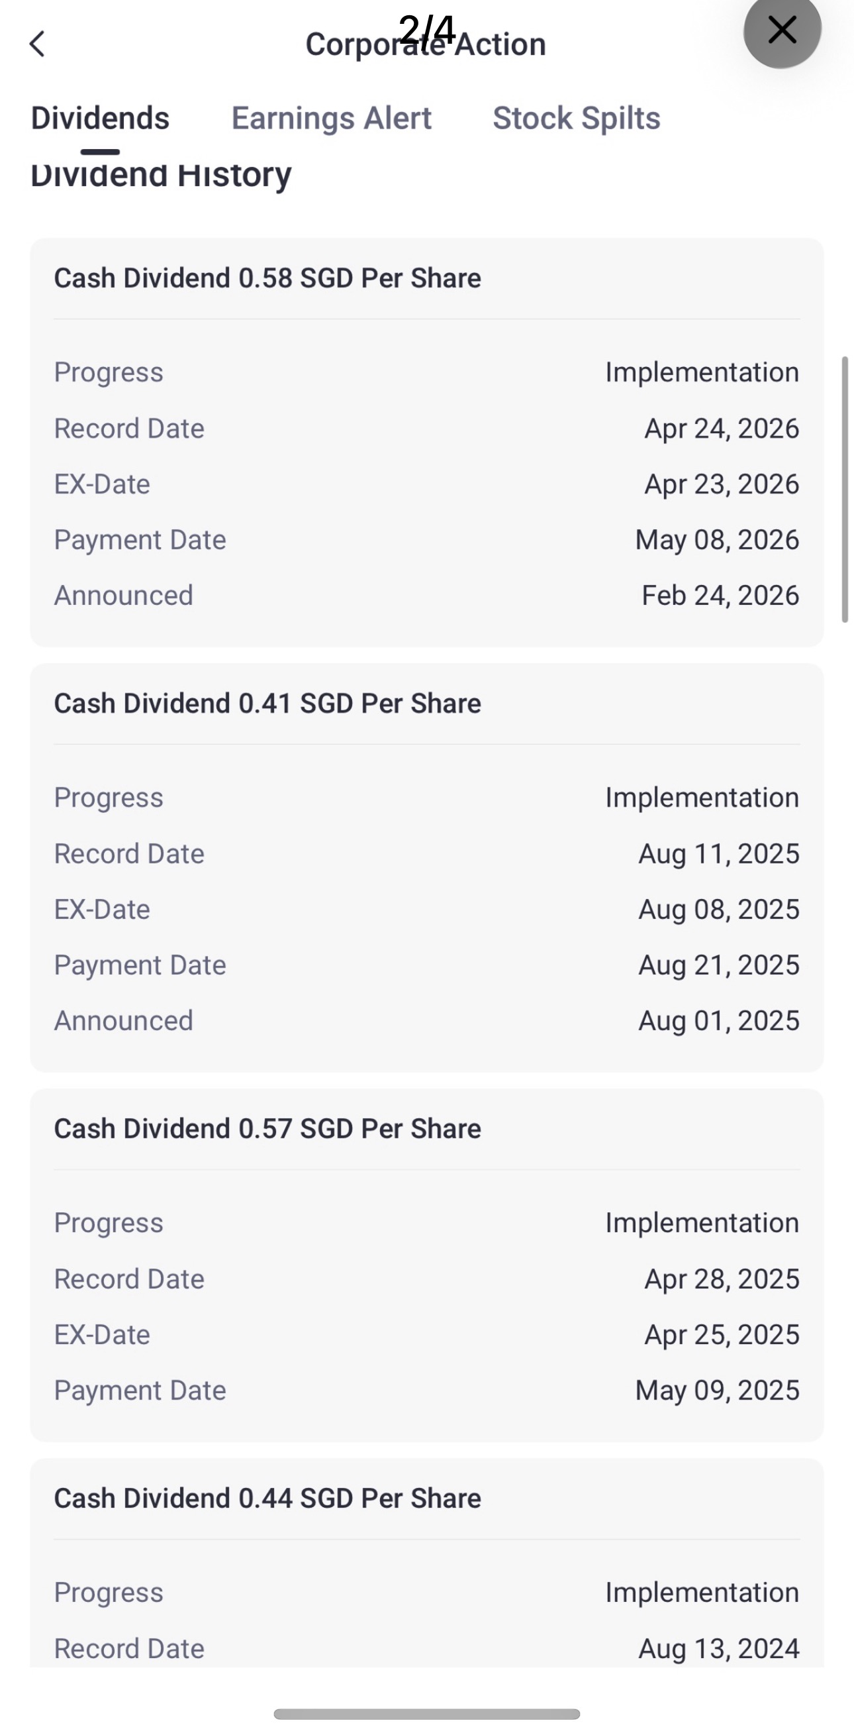Tap the Aug 08, 2025 EX-Date value

[719, 910]
